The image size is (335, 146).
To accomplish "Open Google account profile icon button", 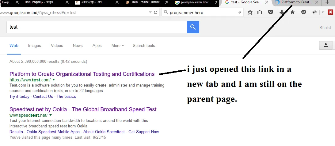I will (x=325, y=45).
